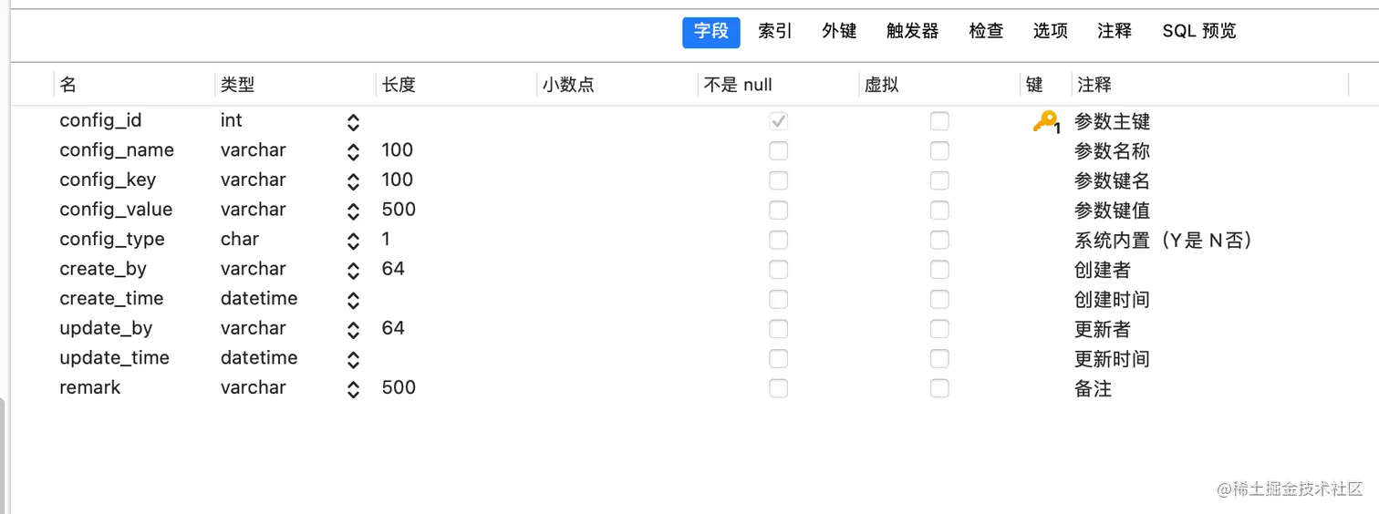Image resolution: width=1379 pixels, height=514 pixels.
Task: Open type dropdown for create_time row
Action: point(353,300)
